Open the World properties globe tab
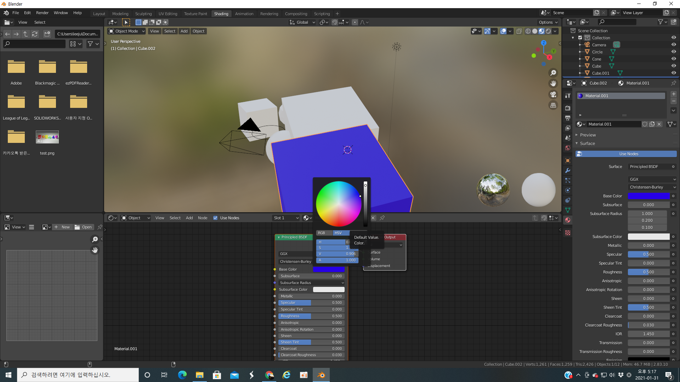This screenshot has width=680, height=382. point(568,148)
